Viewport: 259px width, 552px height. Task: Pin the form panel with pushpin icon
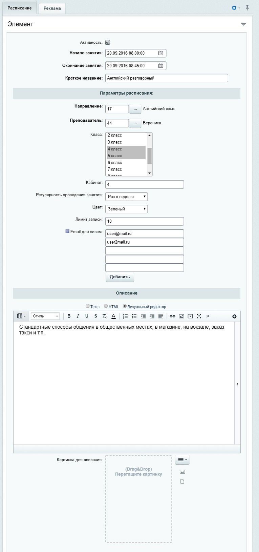(x=247, y=8)
